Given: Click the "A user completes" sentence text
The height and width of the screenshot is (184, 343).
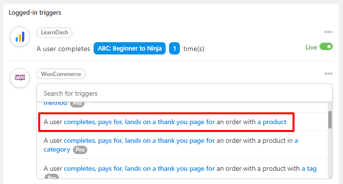Looking at the screenshot, I should (63, 49).
